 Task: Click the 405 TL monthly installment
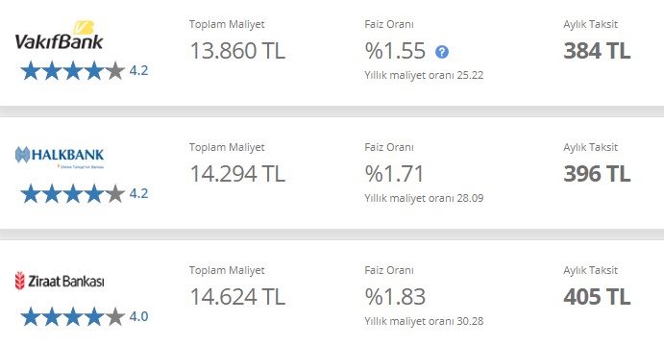coord(597,296)
